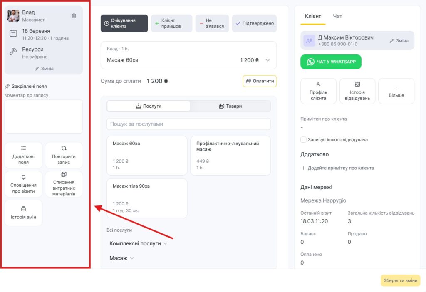Tick Записує іншого відвідувача checkbox

[x=303, y=140]
